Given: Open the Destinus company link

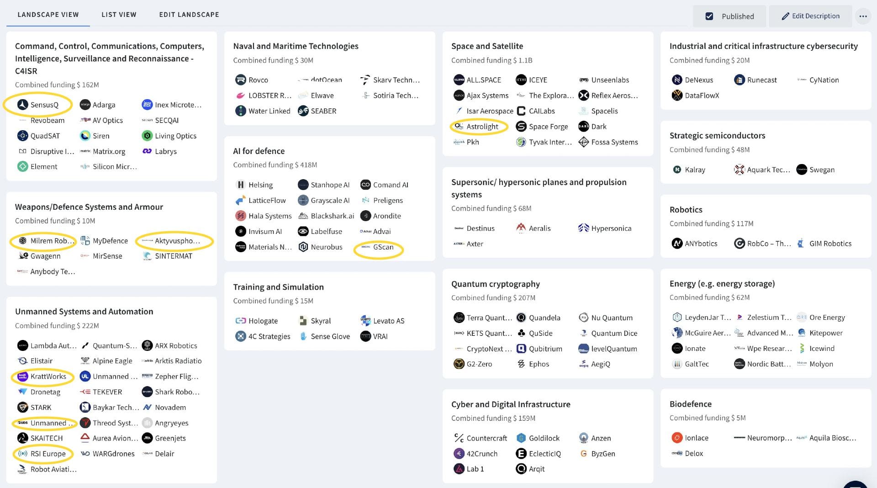Looking at the screenshot, I should (x=481, y=228).
